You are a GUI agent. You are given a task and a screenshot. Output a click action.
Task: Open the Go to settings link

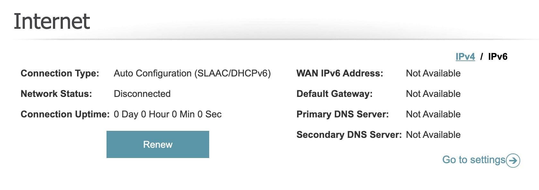coord(474,160)
